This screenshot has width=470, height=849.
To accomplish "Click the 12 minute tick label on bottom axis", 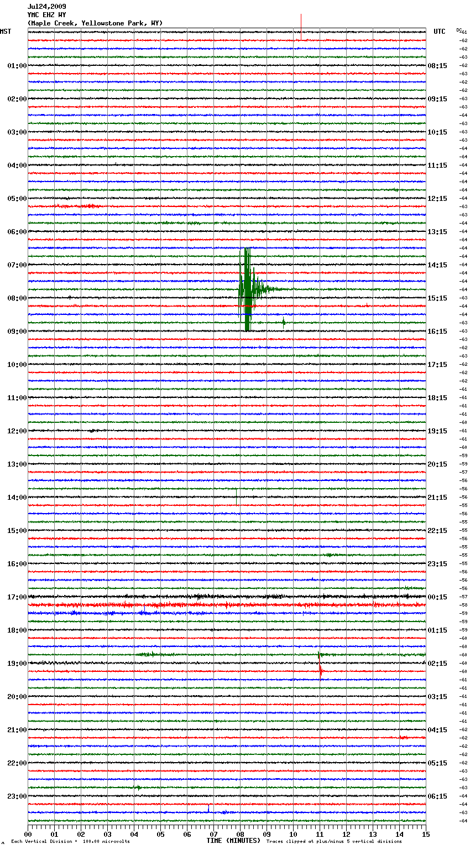I will click(346, 835).
